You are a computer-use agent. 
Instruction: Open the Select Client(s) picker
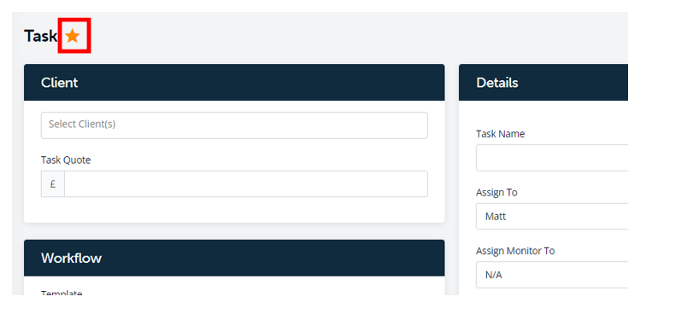click(x=234, y=125)
